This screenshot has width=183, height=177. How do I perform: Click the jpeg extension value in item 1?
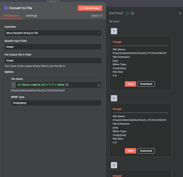click(x=115, y=61)
